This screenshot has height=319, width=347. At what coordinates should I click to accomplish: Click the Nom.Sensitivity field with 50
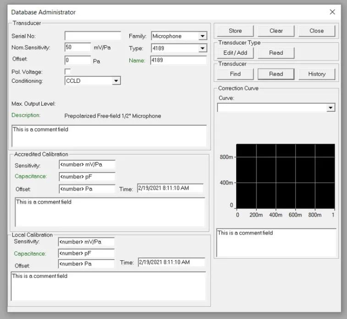point(77,47)
